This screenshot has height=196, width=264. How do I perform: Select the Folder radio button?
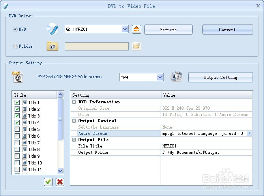click(x=15, y=46)
